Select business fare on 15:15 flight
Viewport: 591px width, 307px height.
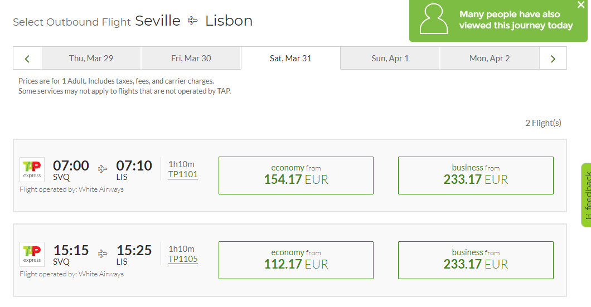pos(476,260)
